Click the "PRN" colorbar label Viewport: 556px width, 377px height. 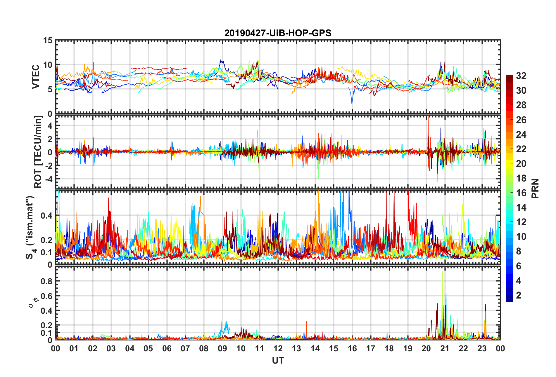535,188
